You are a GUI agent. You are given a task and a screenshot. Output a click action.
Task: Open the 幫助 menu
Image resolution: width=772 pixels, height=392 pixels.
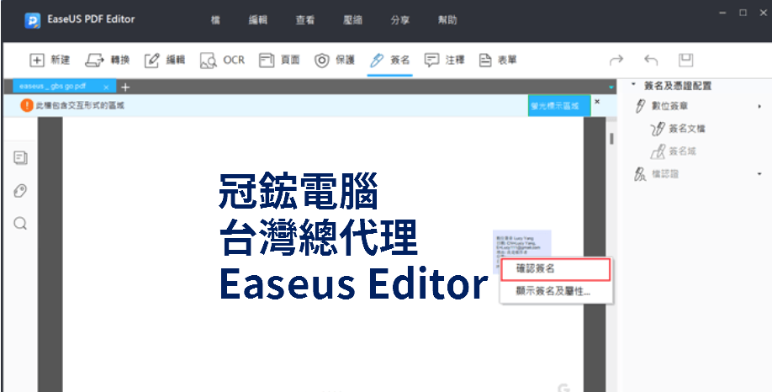(x=447, y=20)
